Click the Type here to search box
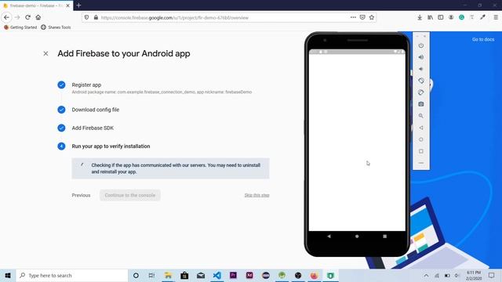 (x=72, y=275)
